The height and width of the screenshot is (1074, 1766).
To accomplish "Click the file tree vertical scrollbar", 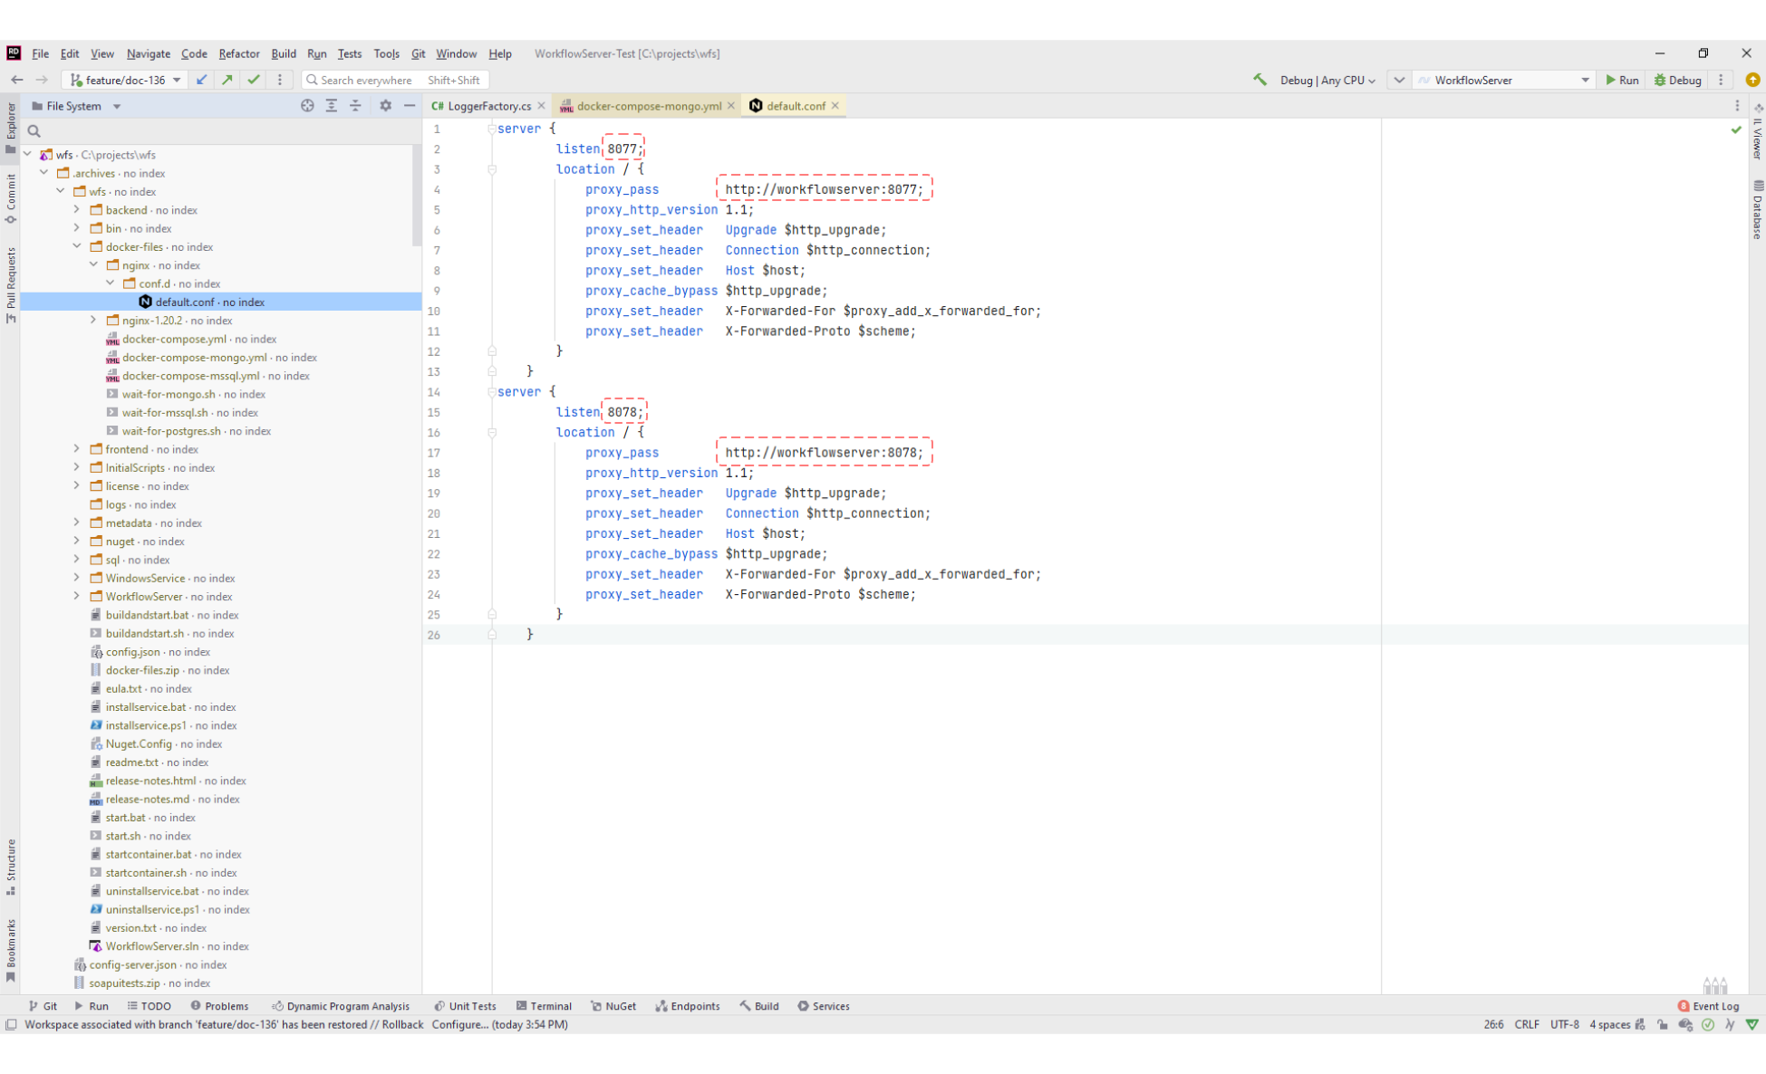I will 416,195.
